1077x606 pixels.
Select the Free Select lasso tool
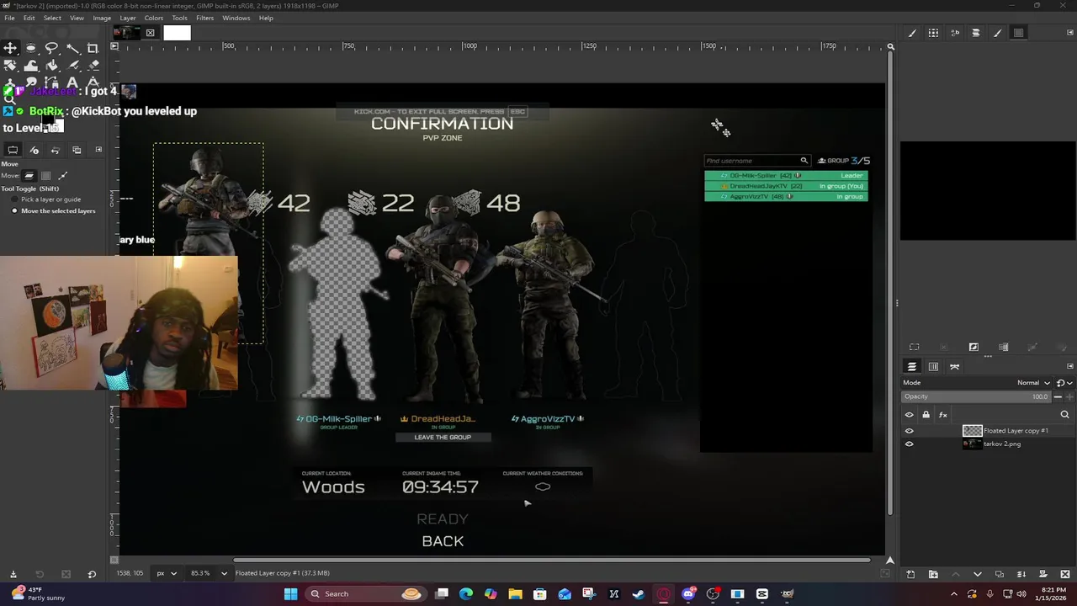coord(51,48)
